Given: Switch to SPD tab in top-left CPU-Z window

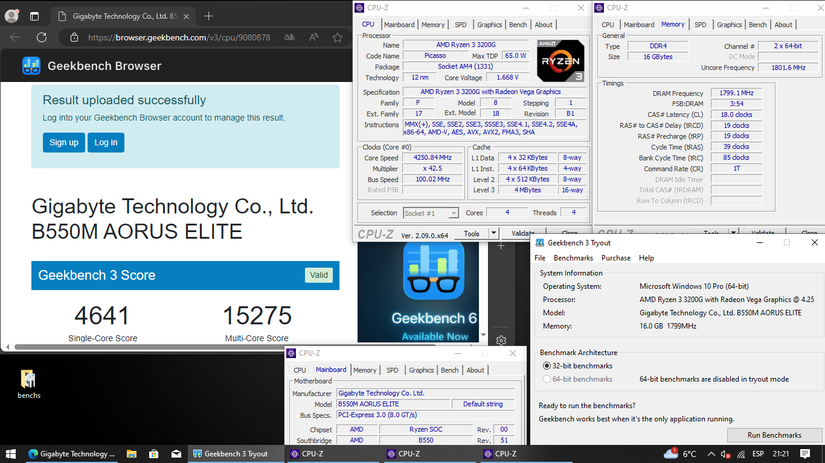Looking at the screenshot, I should coord(460,25).
